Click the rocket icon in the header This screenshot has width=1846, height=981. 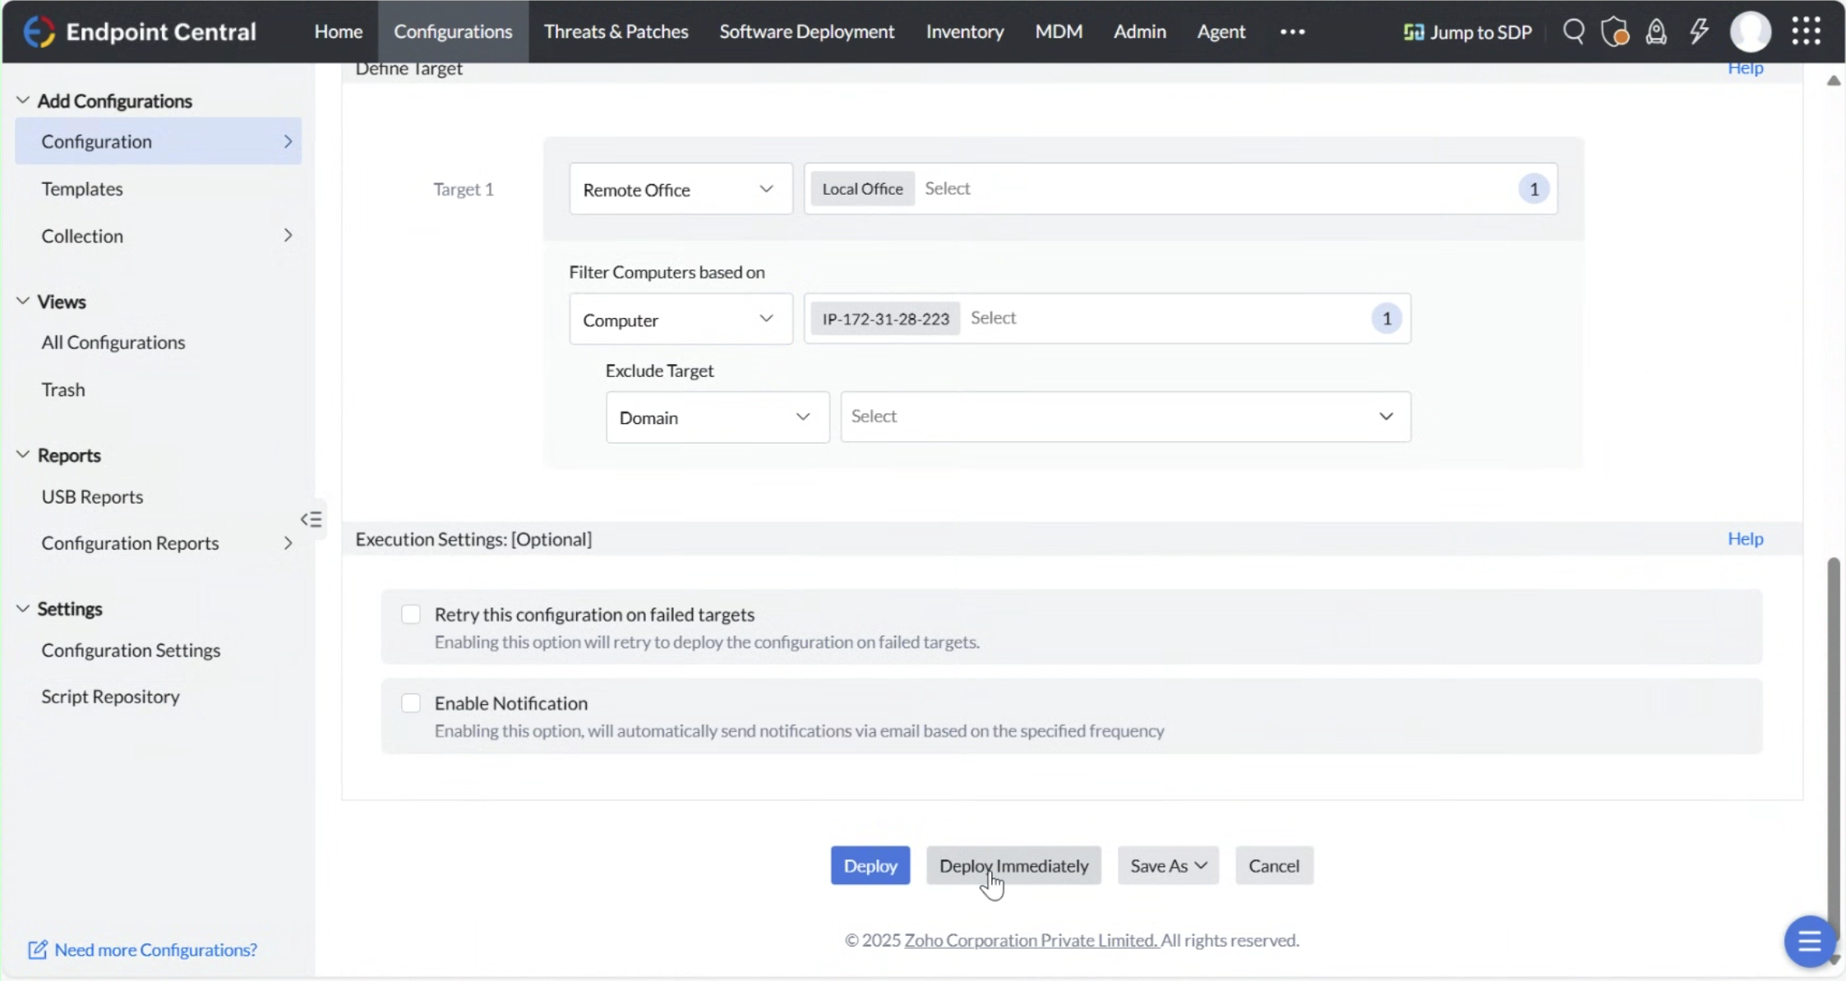tap(1656, 32)
